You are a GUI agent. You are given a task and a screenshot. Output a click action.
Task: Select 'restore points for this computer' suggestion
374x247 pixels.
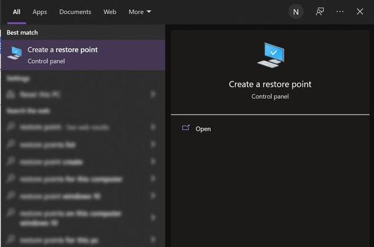[83, 178]
